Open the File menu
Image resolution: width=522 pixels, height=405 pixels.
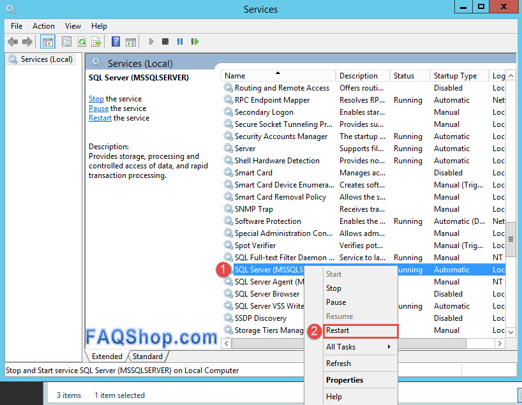pos(17,26)
